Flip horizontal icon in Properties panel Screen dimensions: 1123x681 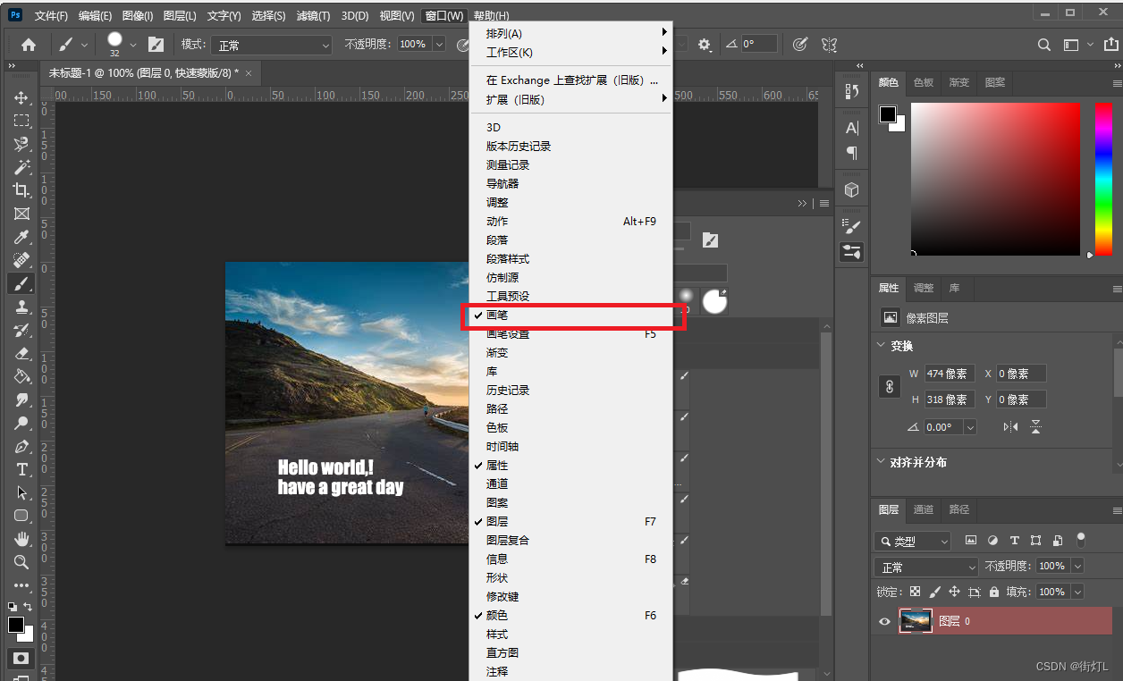tap(1010, 427)
